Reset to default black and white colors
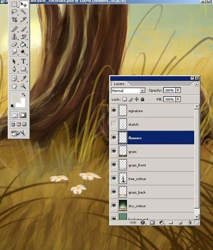This screenshot has width=213, height=250. [x=12, y=106]
